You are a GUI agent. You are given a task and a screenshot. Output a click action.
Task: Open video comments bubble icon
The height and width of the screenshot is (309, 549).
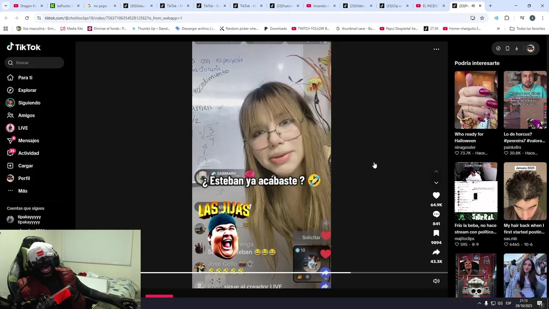click(x=436, y=214)
